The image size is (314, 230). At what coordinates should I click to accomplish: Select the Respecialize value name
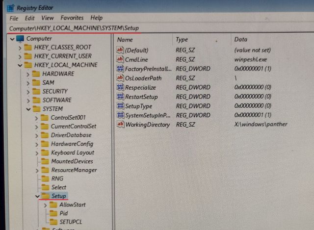(141, 88)
